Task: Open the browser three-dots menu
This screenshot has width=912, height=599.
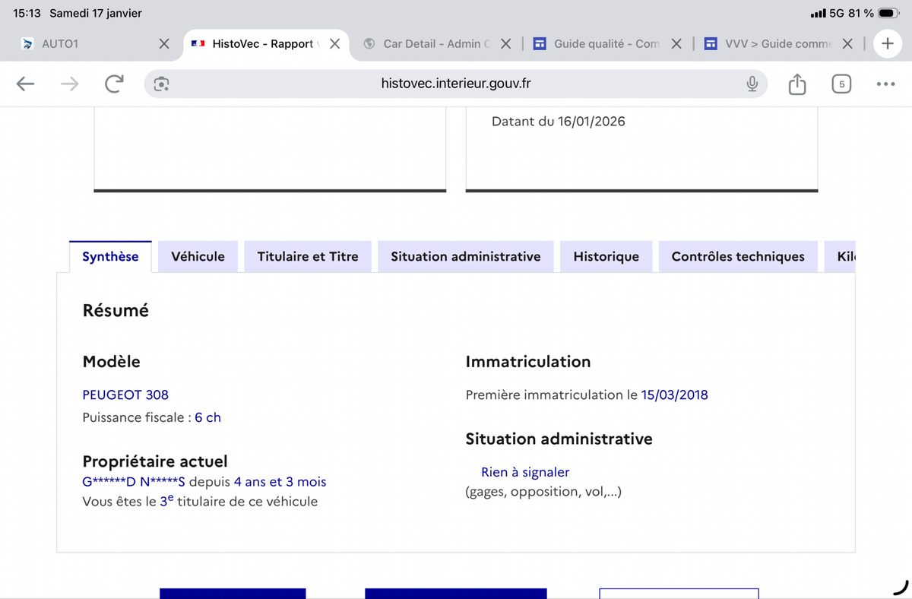Action: [885, 84]
